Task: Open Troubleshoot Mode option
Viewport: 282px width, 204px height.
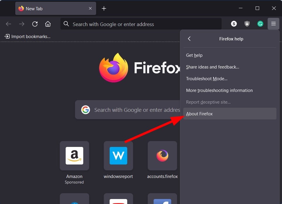Action: [230, 79]
